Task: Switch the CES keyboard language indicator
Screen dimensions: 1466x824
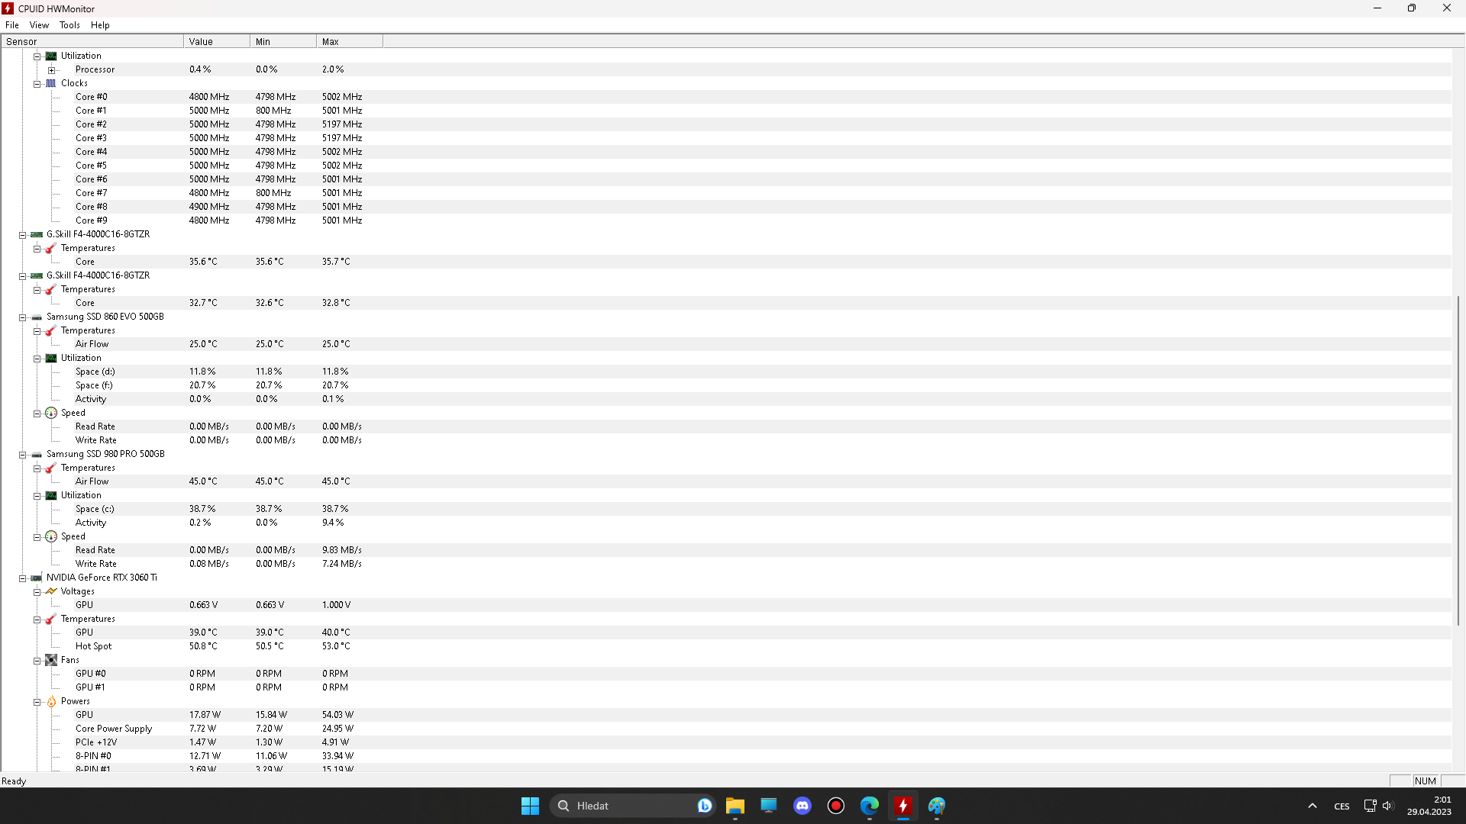Action: (1342, 806)
